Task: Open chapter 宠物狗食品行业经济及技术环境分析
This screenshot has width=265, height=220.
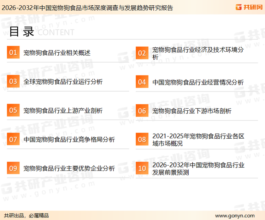Action: (x=198, y=53)
